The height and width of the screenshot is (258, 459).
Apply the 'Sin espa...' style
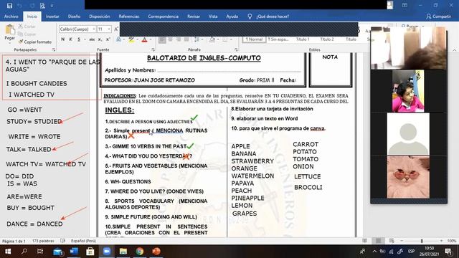click(278, 39)
